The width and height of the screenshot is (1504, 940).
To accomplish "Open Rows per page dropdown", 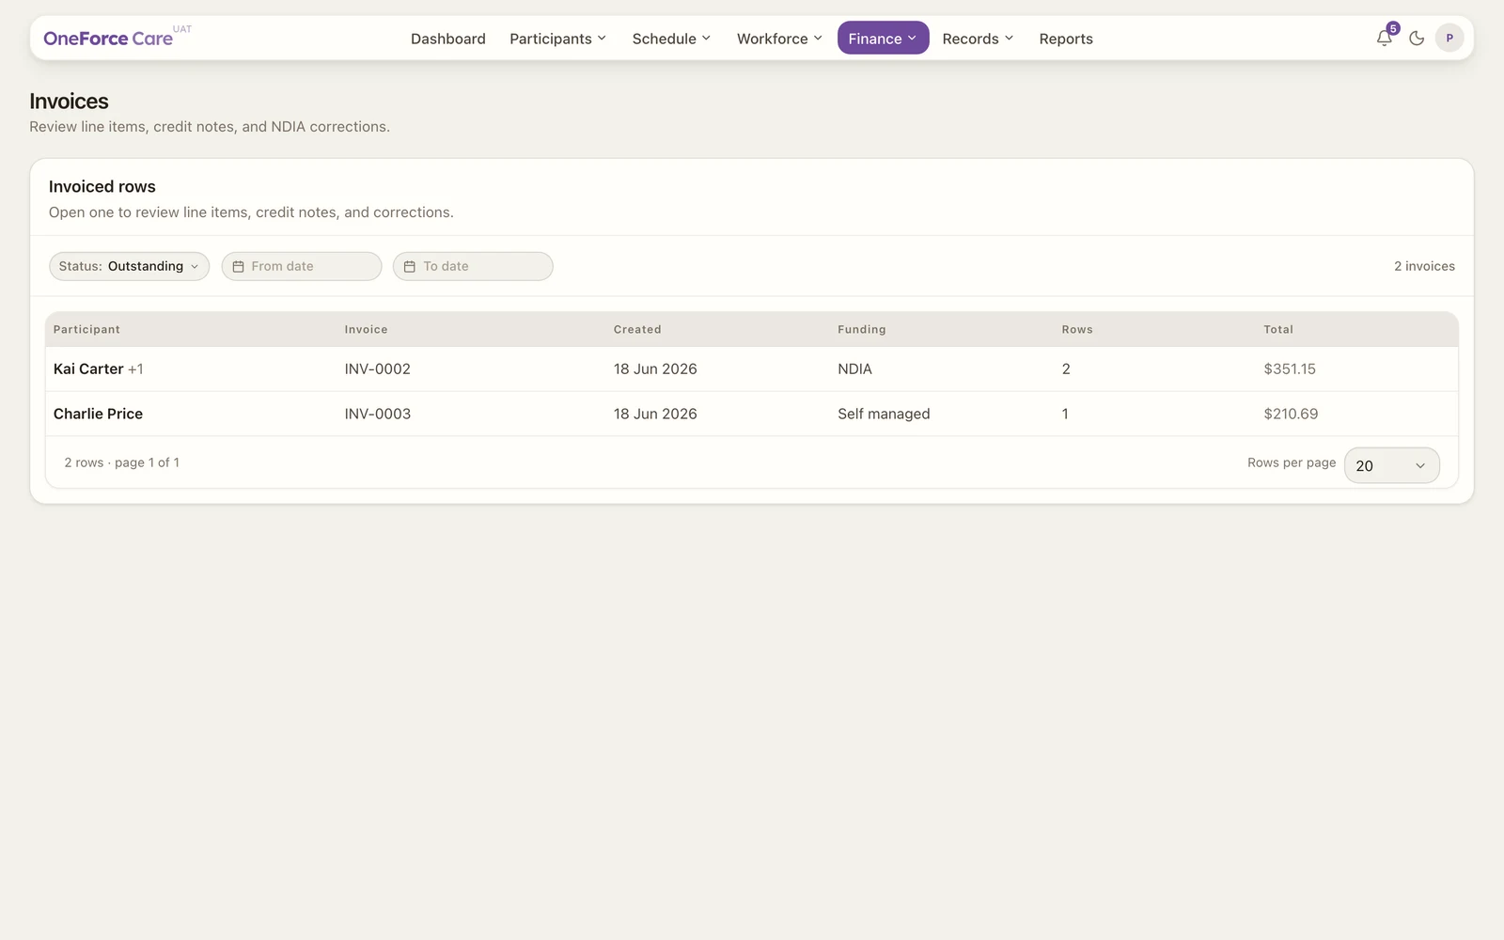I will [1391, 465].
